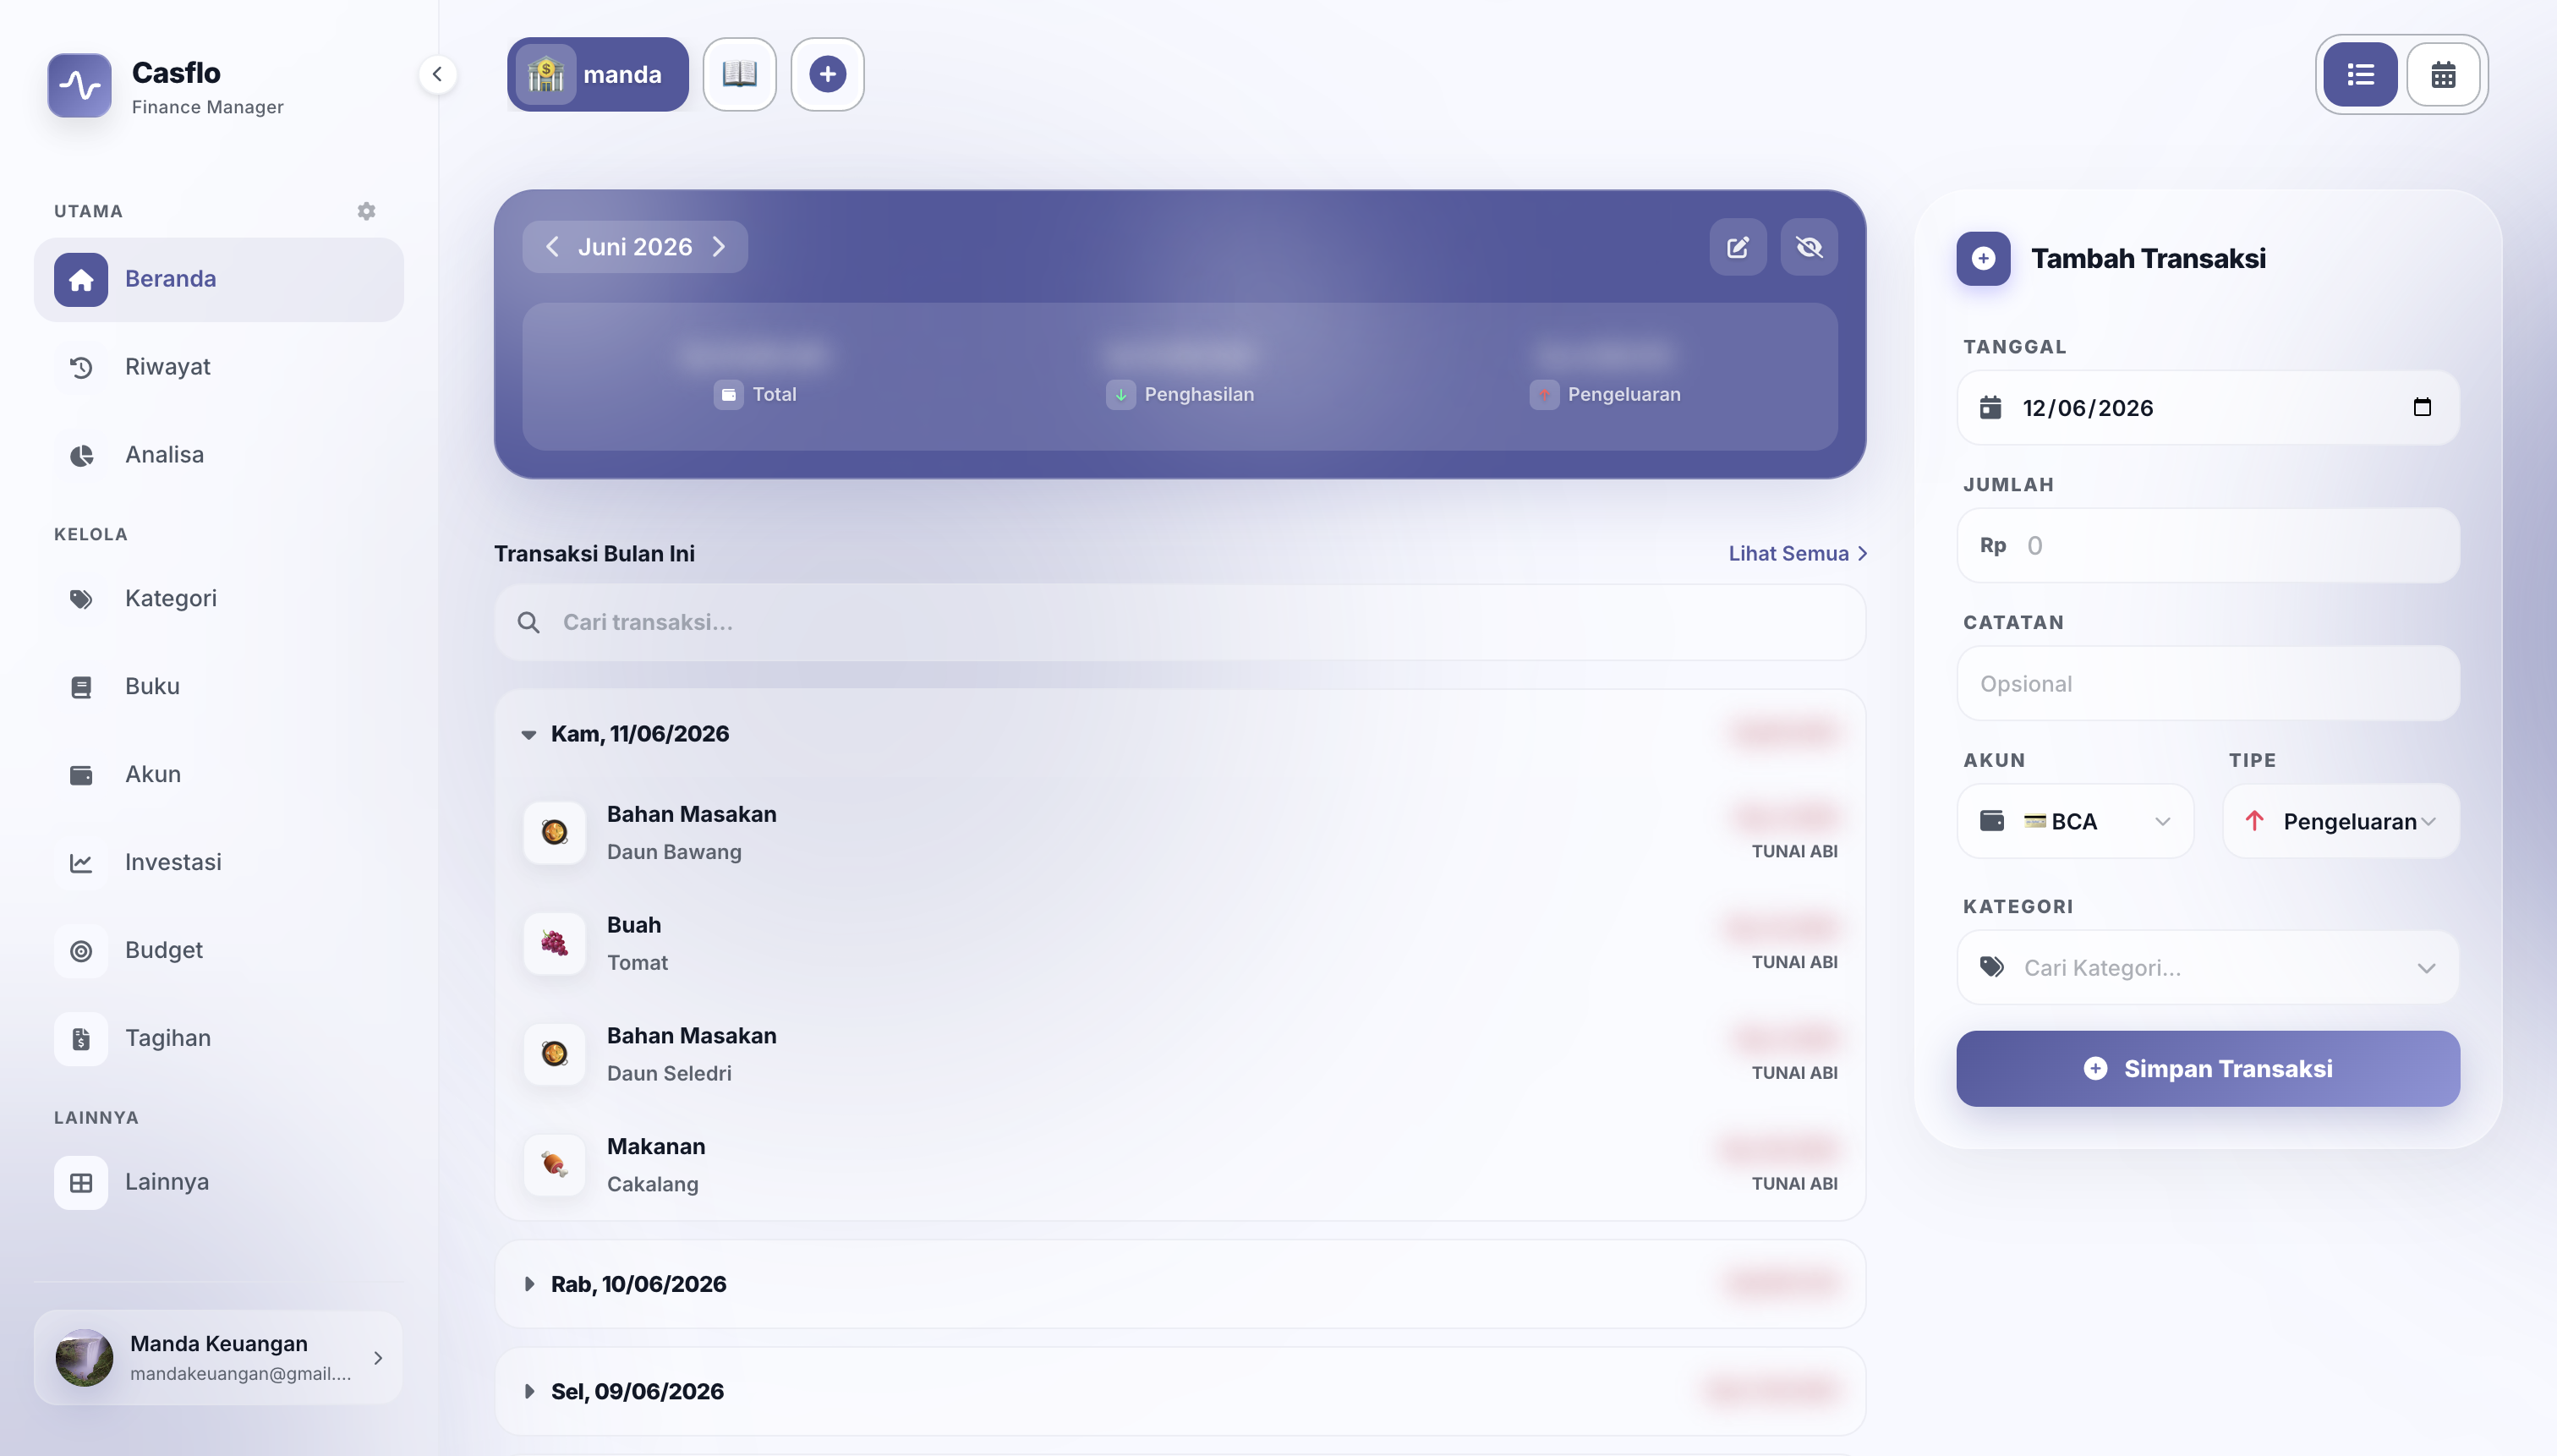Viewport: 2557px width, 1456px height.
Task: Open the Riwayat history page
Action: click(x=219, y=367)
